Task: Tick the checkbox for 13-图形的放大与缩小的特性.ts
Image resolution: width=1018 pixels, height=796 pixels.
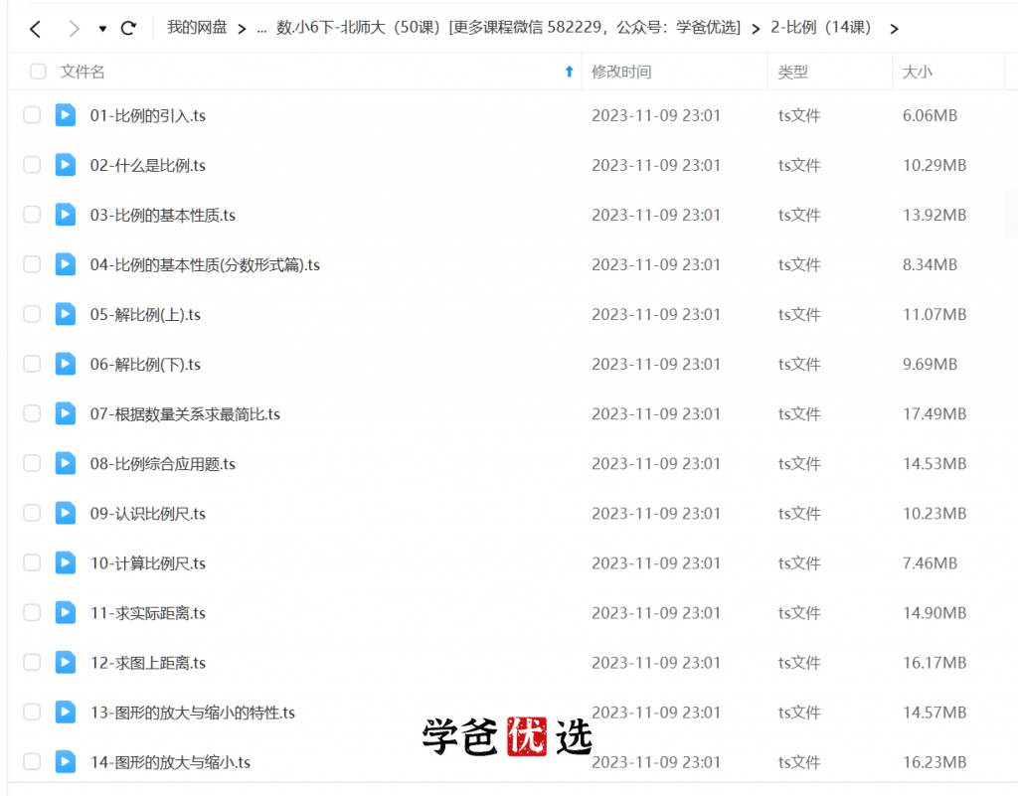Action: [x=32, y=713]
